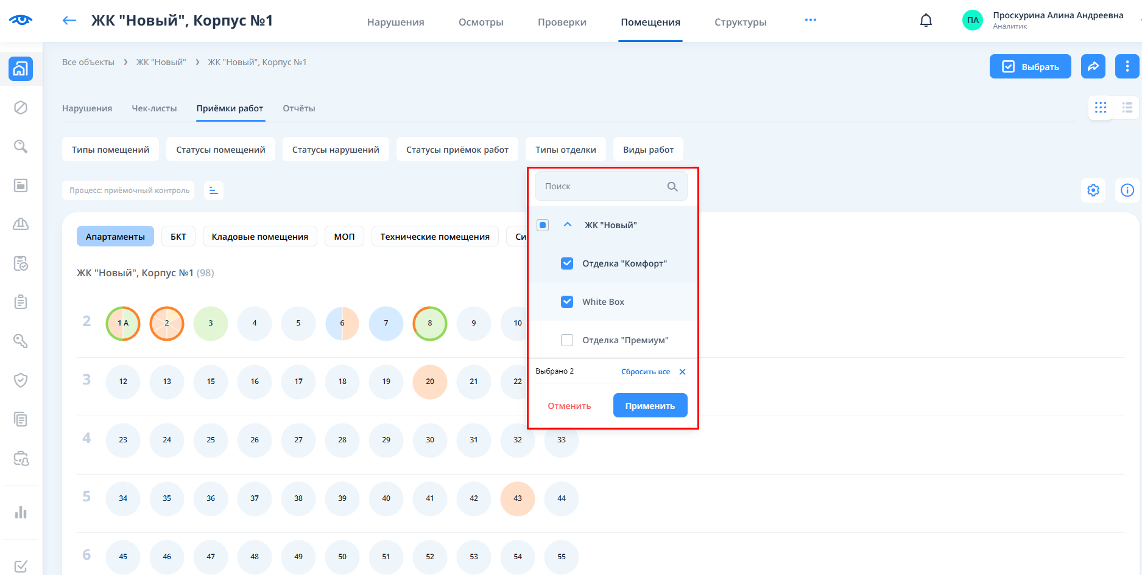
Task: Open the settings gear icon
Action: 1093,190
